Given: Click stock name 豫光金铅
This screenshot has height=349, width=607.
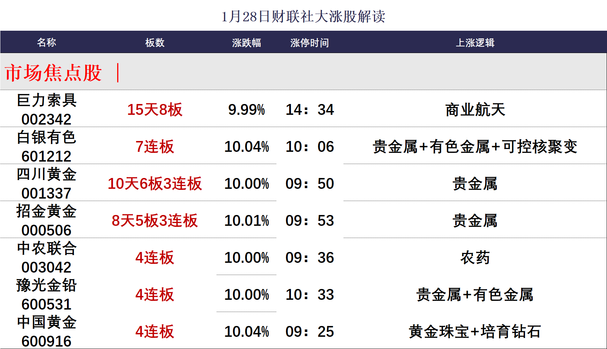Looking at the screenshot, I should tap(46, 285).
